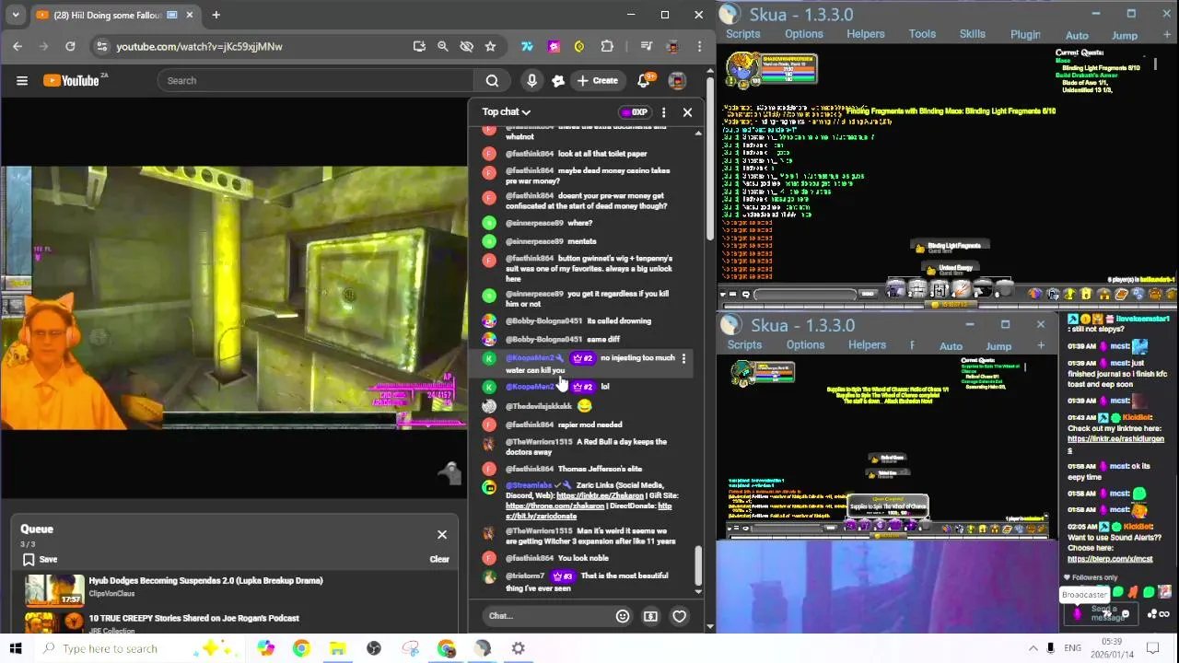Click Auto in top Skua window
The height and width of the screenshot is (663, 1179).
click(x=1077, y=36)
